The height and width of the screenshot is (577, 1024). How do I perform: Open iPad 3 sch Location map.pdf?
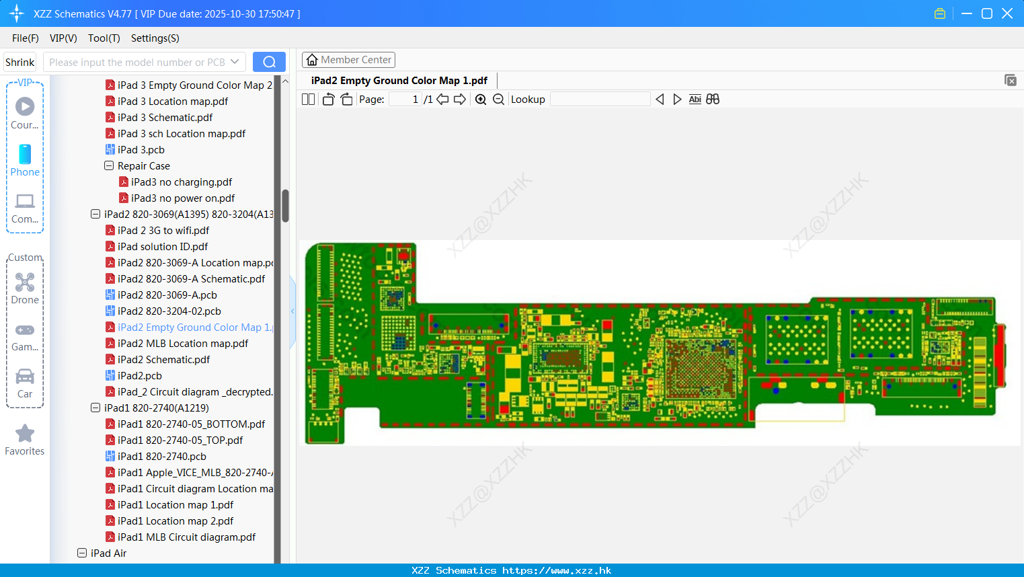point(175,134)
